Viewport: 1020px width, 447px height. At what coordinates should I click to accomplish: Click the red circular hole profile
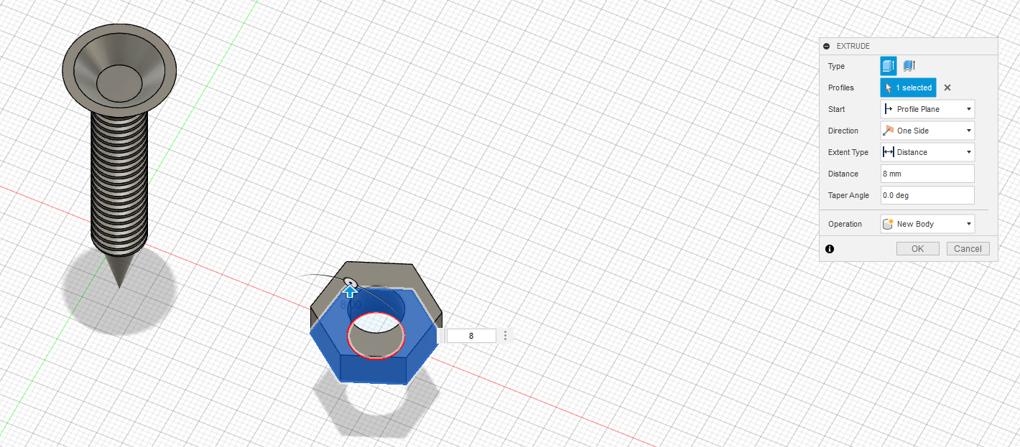[x=376, y=336]
